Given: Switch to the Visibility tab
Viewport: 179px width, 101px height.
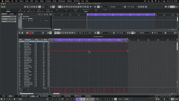Looking at the screenshot, I should 11,14.
